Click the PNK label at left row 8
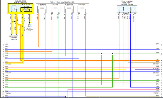This screenshot has width=163, height=98. pyautogui.click(x=7, y=62)
